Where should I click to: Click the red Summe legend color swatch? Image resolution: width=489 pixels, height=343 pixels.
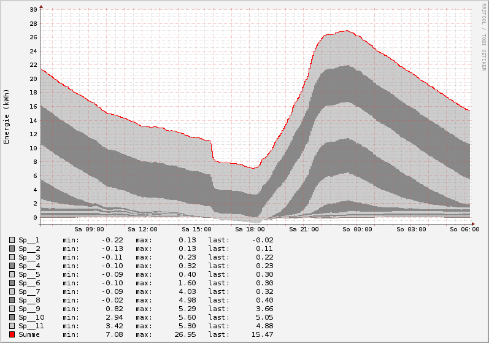12,334
